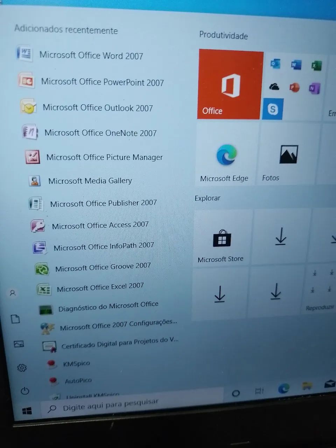Open the Outlook 2007 app icon
Screen dimensions: 336x448
tap(28, 106)
